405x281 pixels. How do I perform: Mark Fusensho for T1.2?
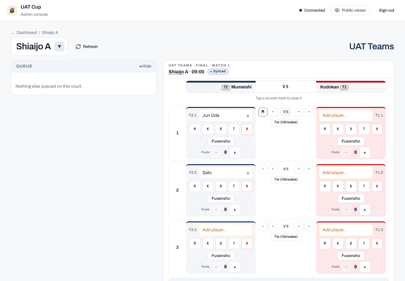point(351,198)
